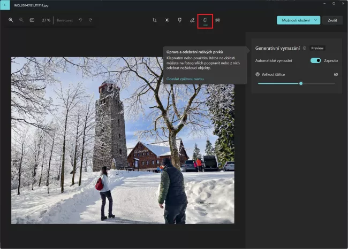Click the info icon beside Generativní vymazání
The height and width of the screenshot is (249, 348).
(305, 48)
